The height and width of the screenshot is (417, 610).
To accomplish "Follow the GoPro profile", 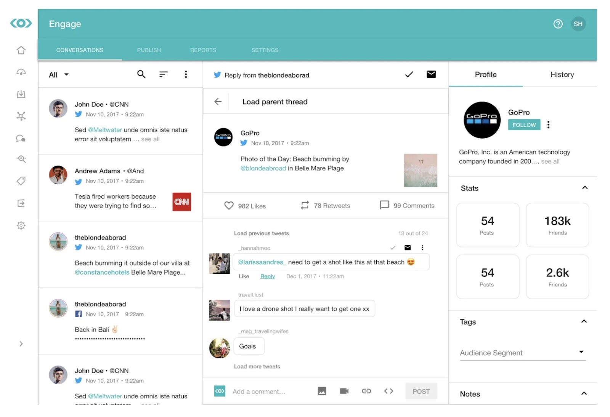I will [524, 125].
